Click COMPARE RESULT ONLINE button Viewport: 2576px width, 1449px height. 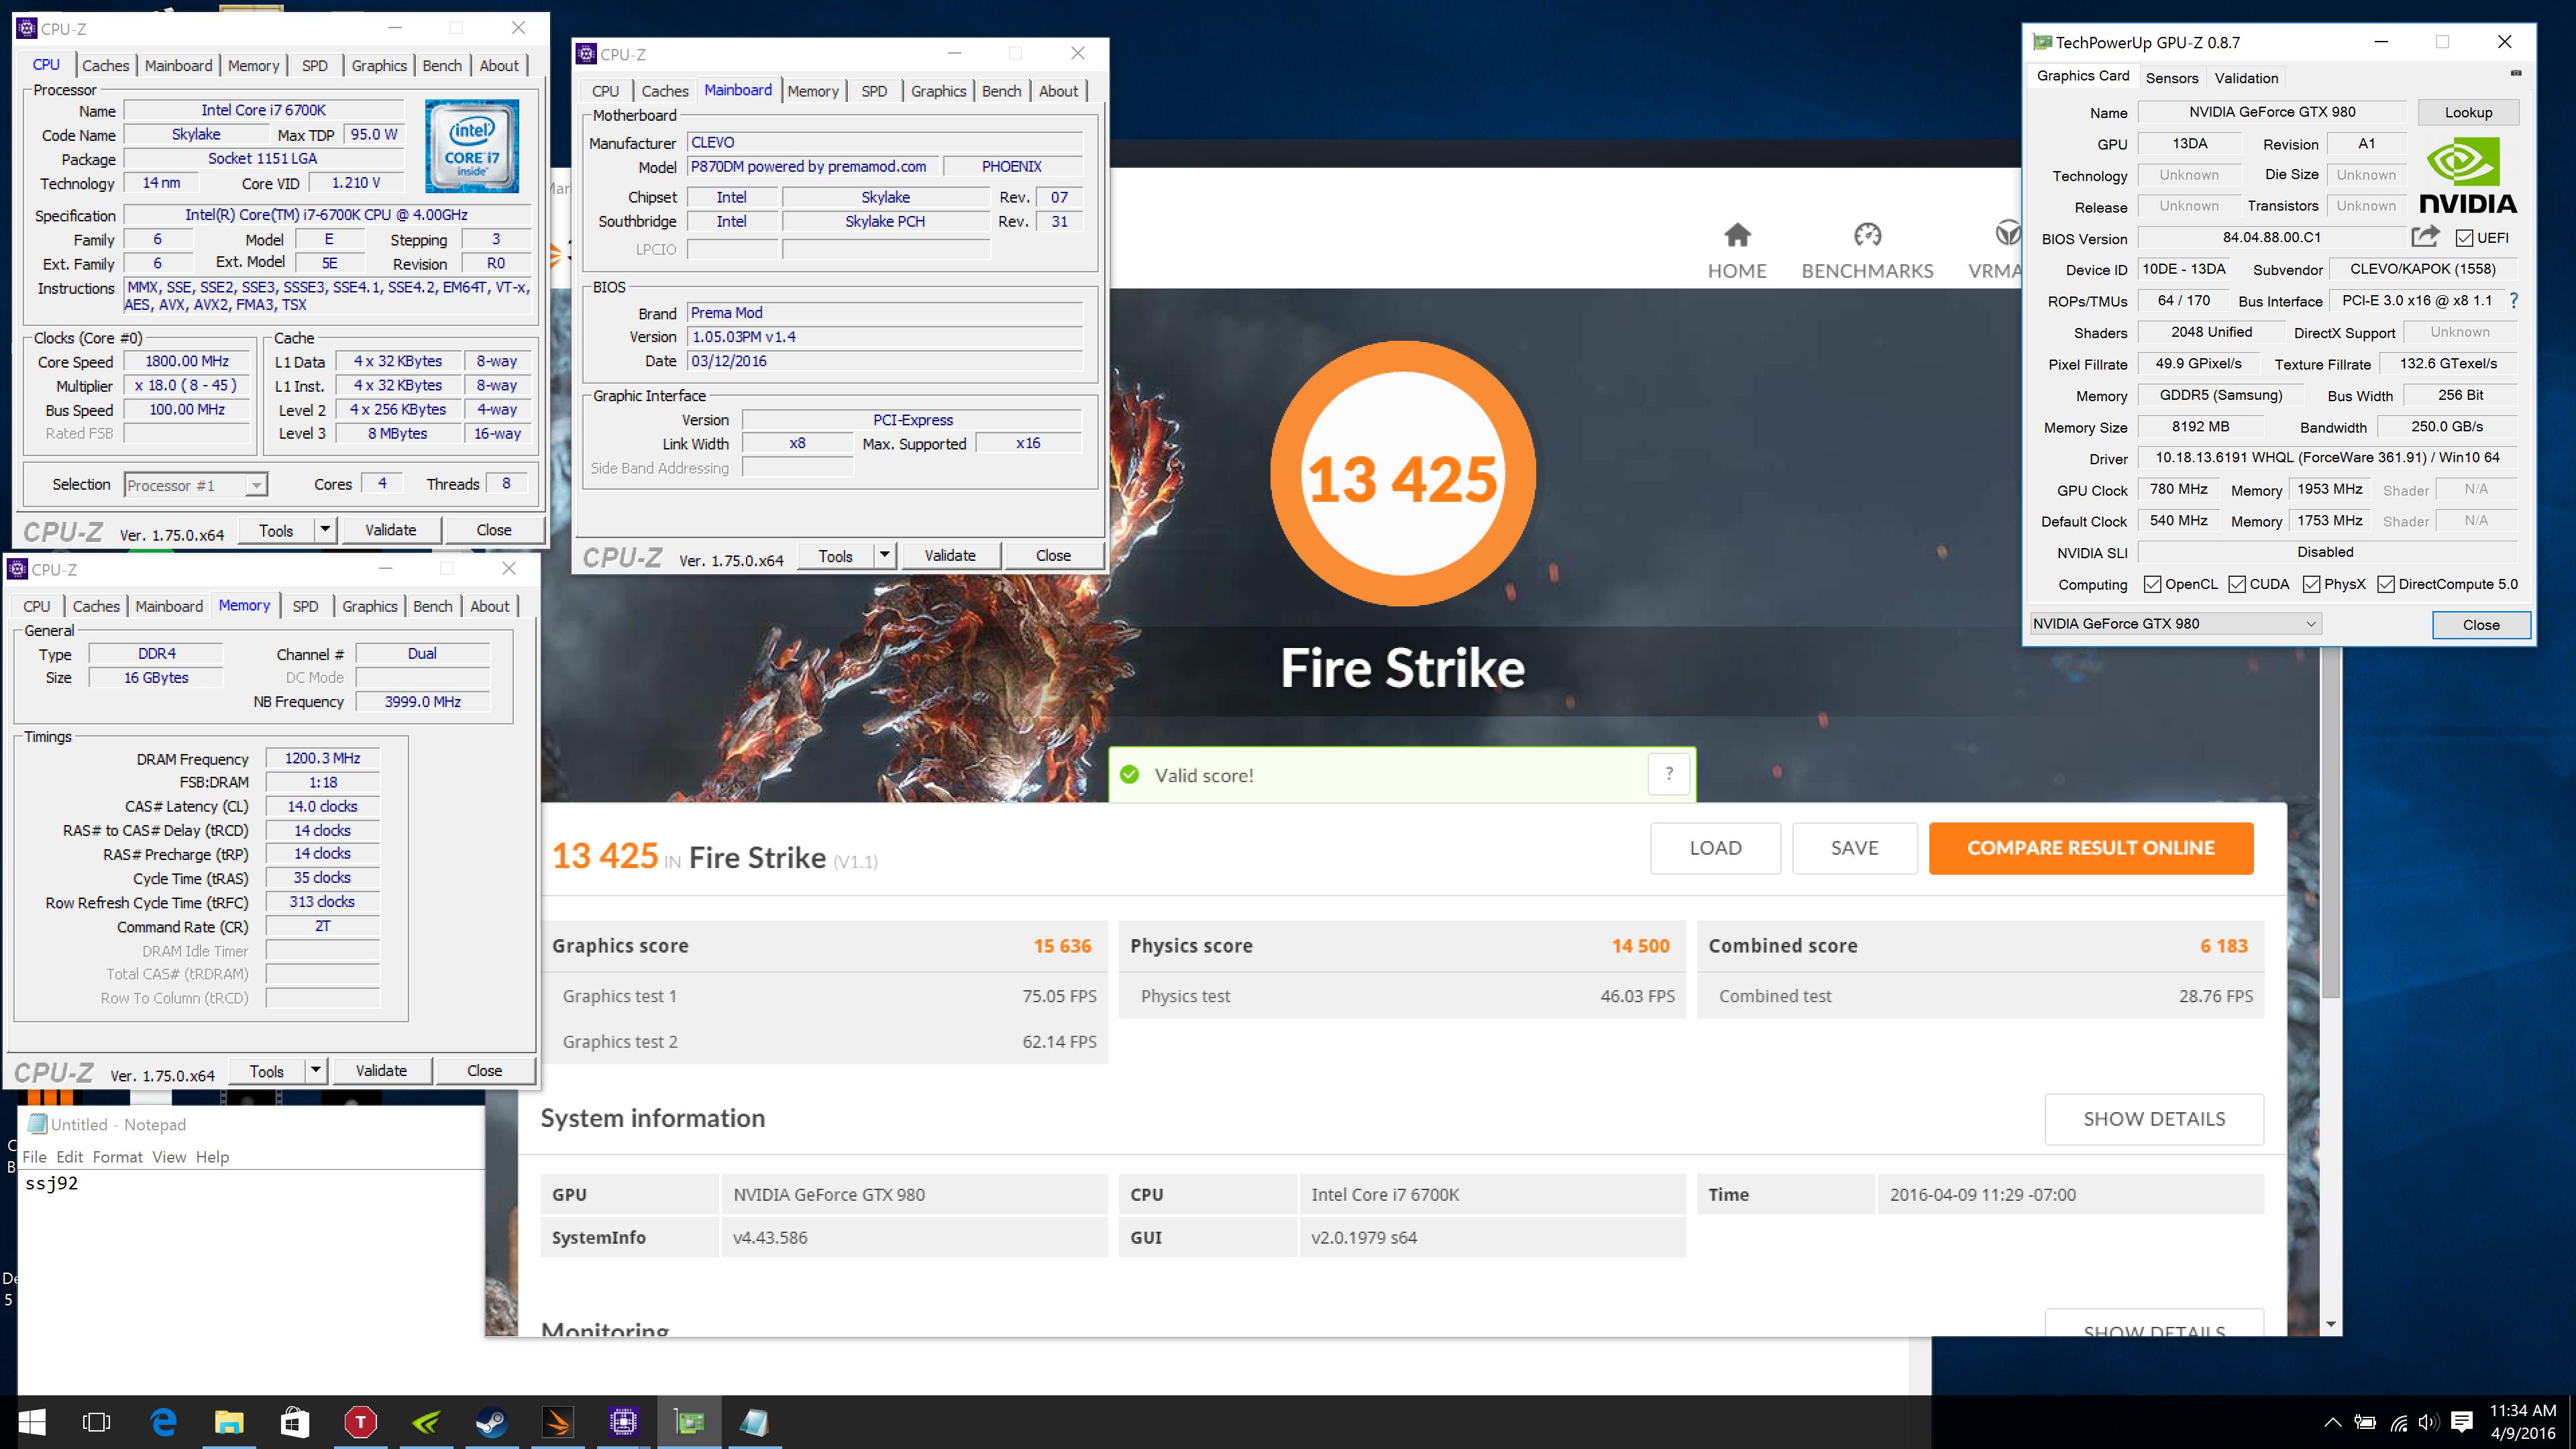(2091, 848)
